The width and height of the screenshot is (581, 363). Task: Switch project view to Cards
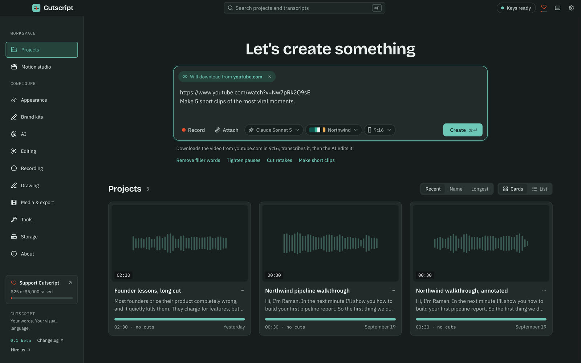point(513,189)
